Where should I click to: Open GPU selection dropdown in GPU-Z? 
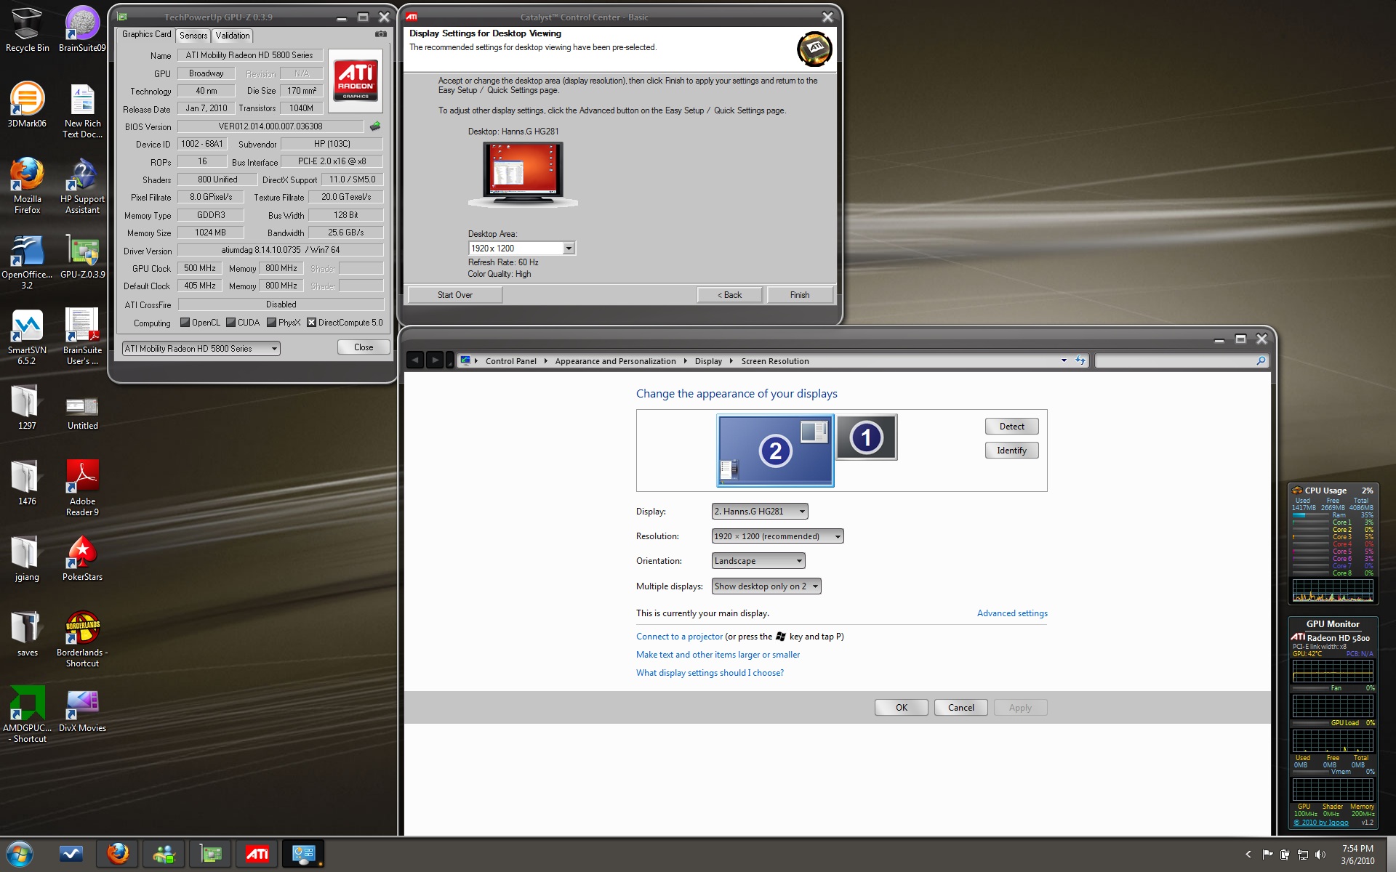[201, 349]
